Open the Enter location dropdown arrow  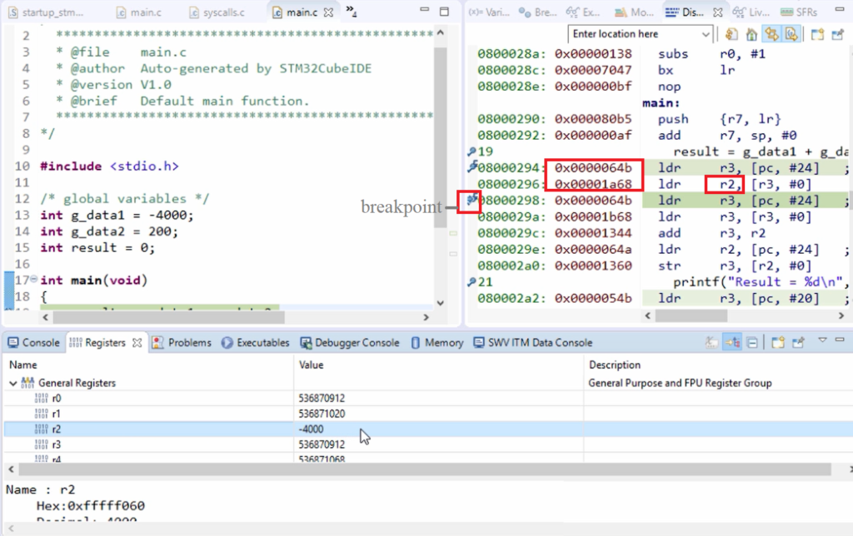pyautogui.click(x=706, y=34)
